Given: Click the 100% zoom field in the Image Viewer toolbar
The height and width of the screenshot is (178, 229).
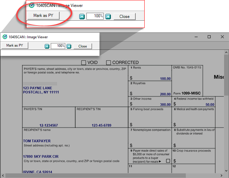Looking at the screenshot, I should (58, 46).
